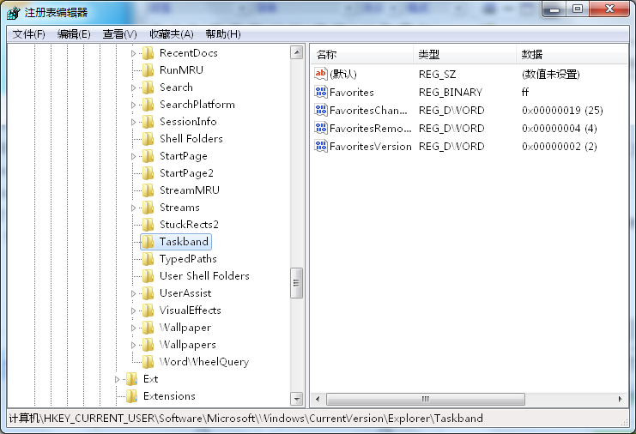Sort values by 类型 column header
This screenshot has height=434, width=636.
click(x=465, y=54)
